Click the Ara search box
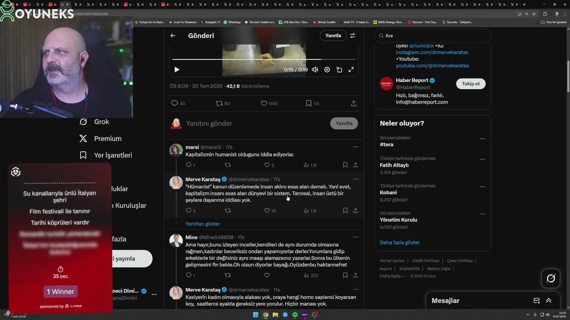This screenshot has height=320, width=570. [x=432, y=36]
